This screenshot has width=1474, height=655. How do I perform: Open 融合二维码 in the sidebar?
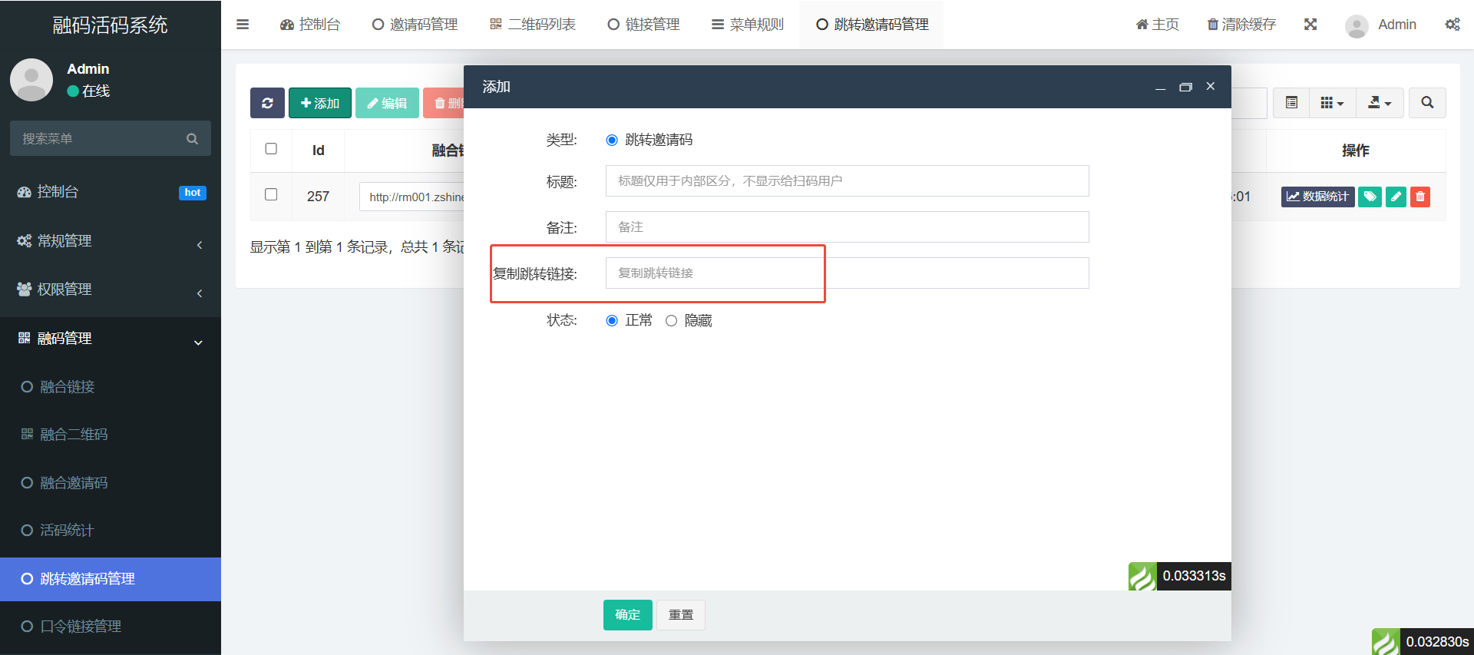tap(111, 435)
